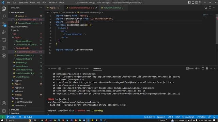The width and height of the screenshot is (218, 122).
Task: Open the Search view in activity bar
Action: pos(4,17)
